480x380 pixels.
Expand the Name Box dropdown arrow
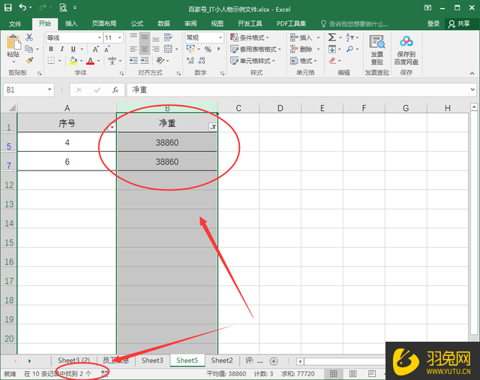[49, 90]
